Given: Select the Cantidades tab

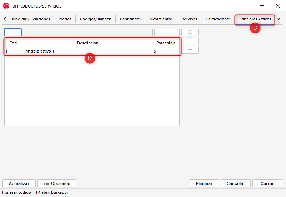Looking at the screenshot, I should point(130,19).
